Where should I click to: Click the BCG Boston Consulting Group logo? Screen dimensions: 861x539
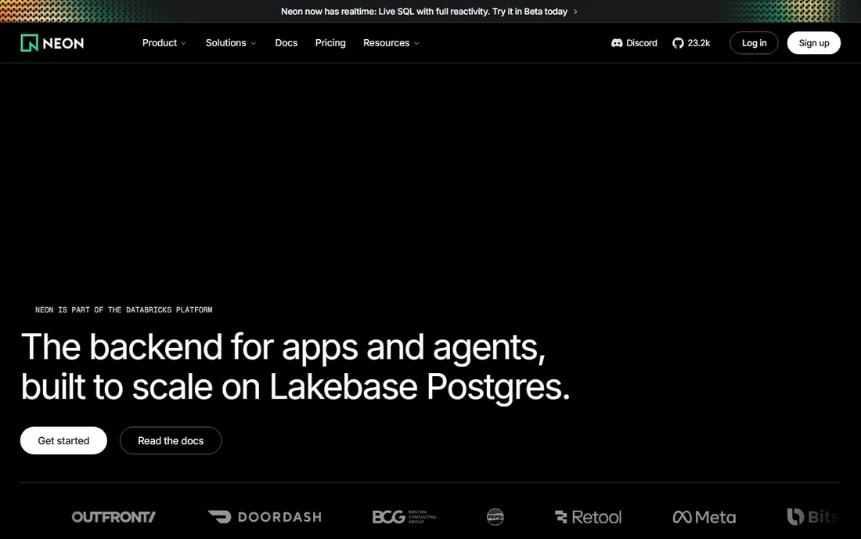click(x=404, y=517)
